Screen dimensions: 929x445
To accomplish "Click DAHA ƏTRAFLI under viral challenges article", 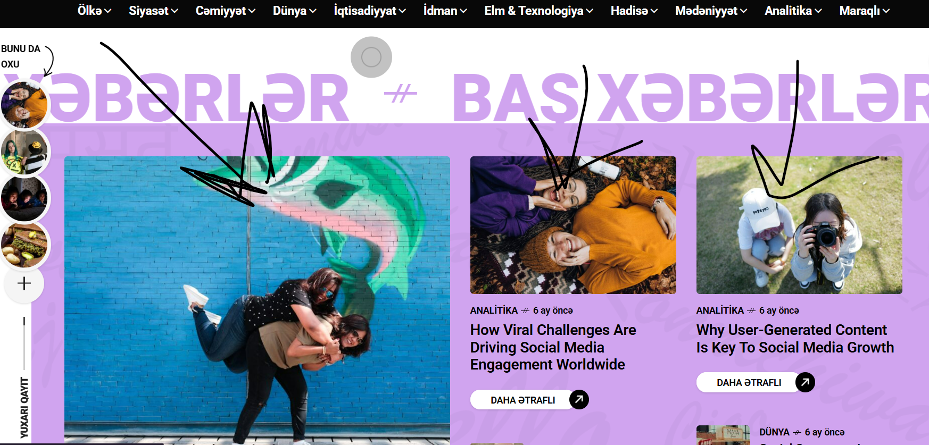I will (x=522, y=400).
